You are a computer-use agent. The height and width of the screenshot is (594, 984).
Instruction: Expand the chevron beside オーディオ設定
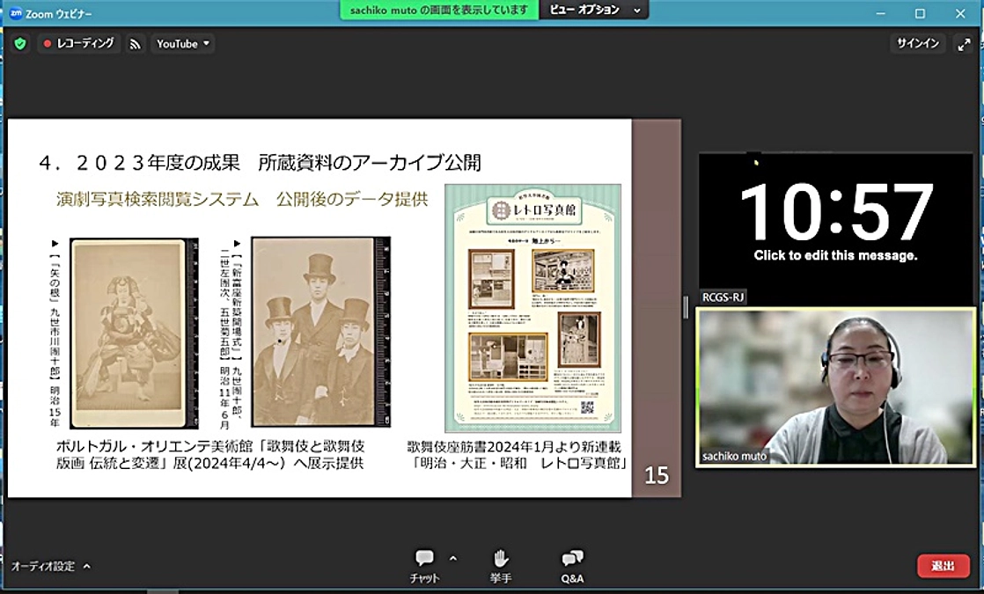click(87, 568)
